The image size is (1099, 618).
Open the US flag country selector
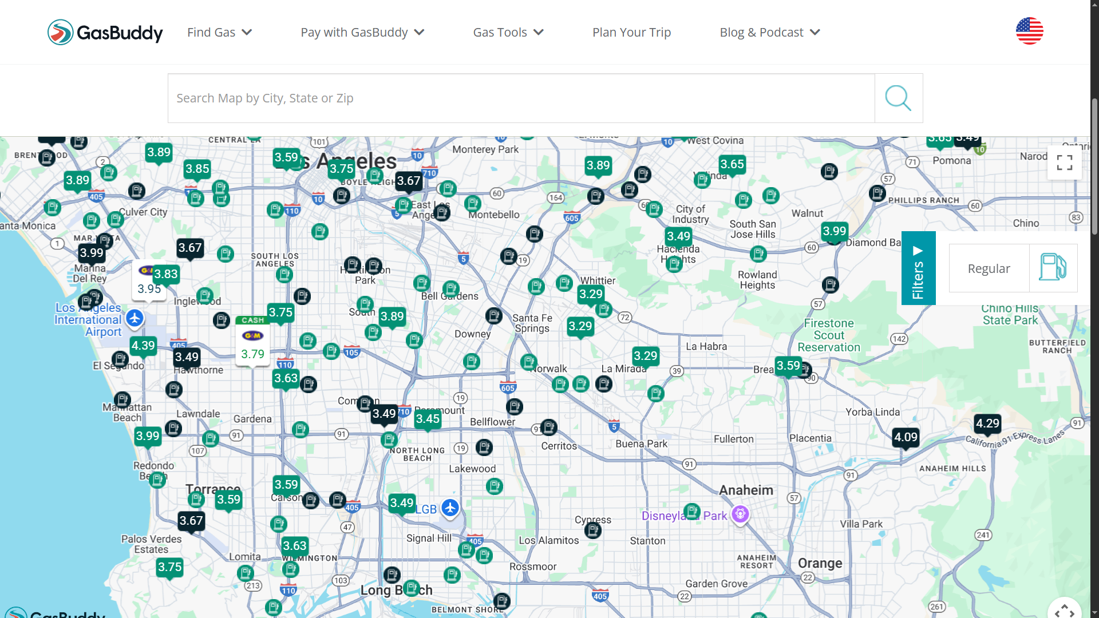coord(1029,31)
